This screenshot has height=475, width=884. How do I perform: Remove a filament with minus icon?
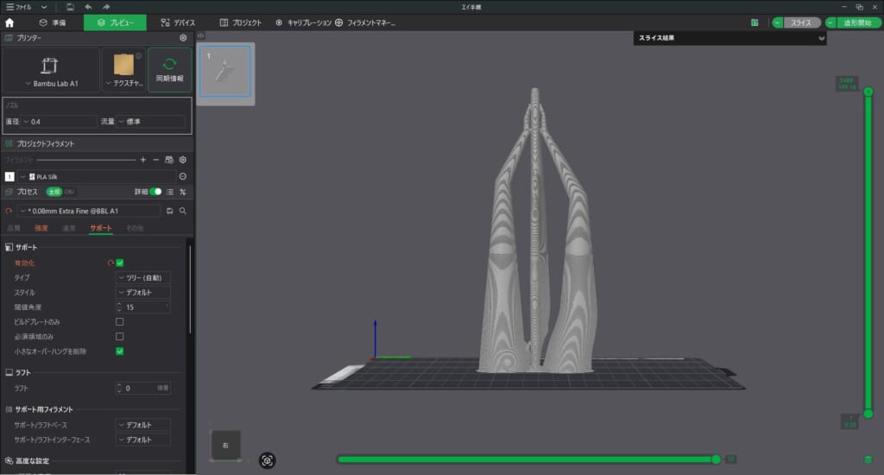[x=156, y=161]
